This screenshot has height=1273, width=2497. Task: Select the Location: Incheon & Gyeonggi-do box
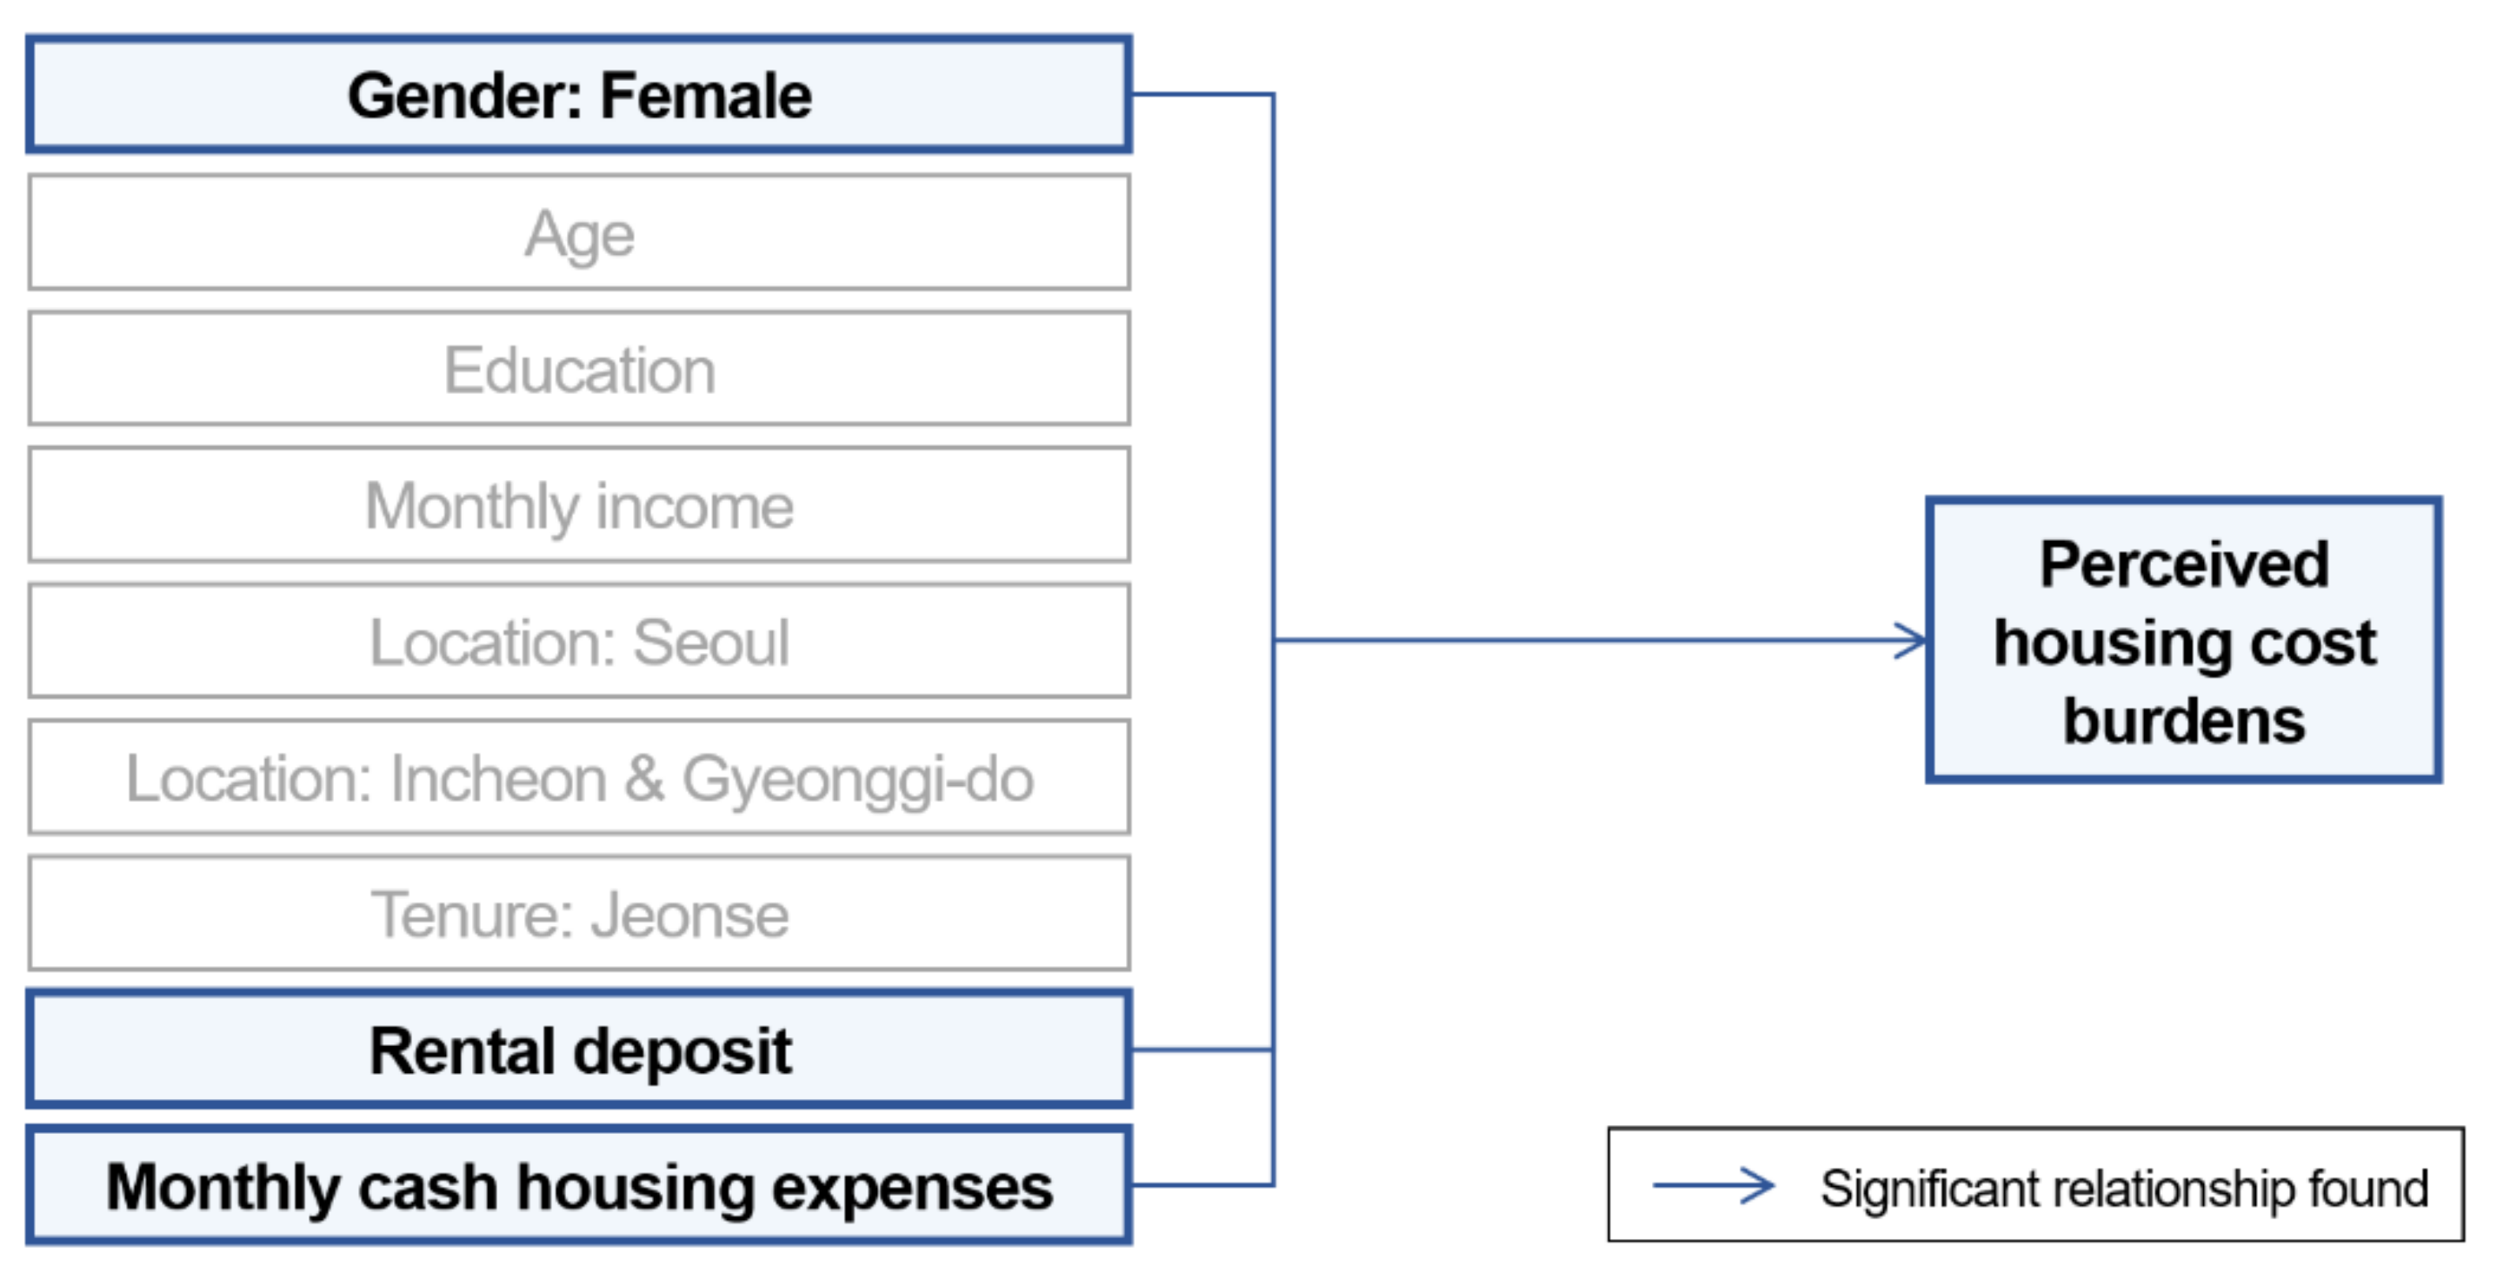click(579, 777)
